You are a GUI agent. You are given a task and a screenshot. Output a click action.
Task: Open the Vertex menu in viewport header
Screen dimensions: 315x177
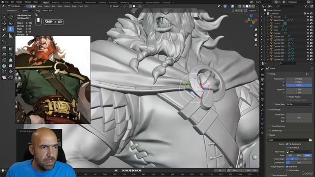coord(67,6)
